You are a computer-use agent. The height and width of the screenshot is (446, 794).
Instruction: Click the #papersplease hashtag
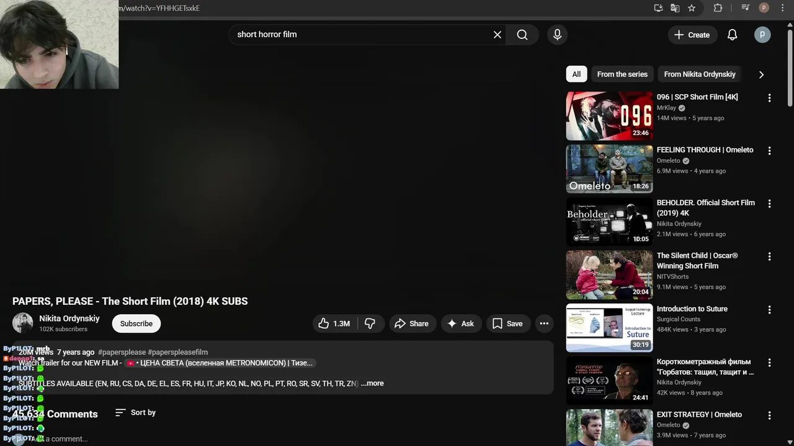click(x=122, y=352)
